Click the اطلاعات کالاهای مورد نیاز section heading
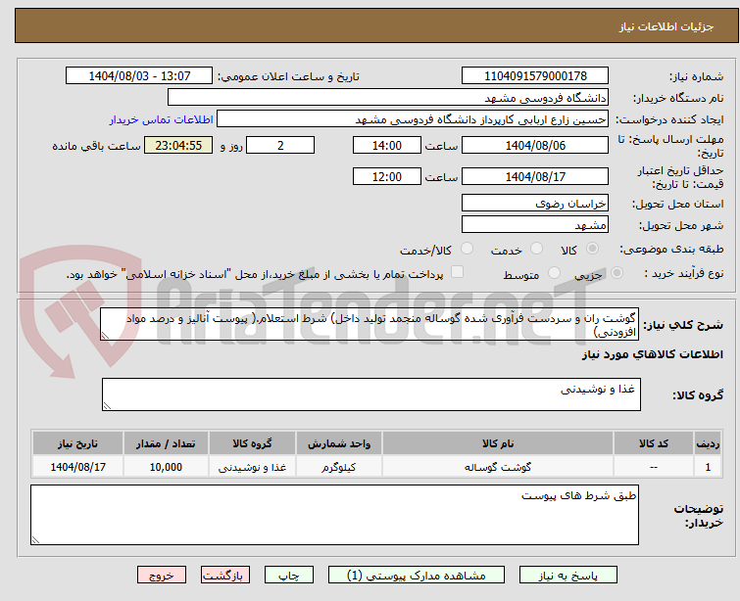 652,354
